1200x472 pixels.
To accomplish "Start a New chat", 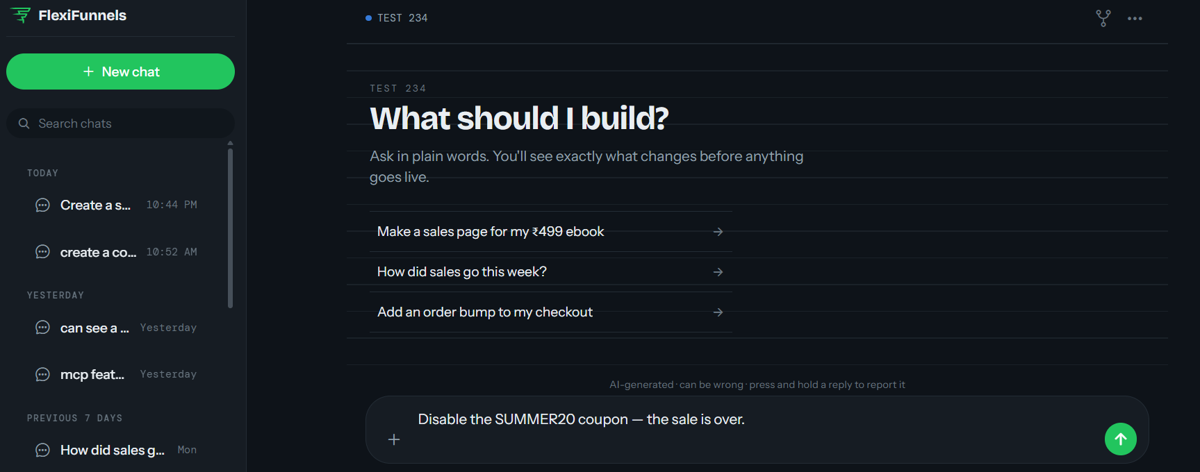I will [x=120, y=71].
